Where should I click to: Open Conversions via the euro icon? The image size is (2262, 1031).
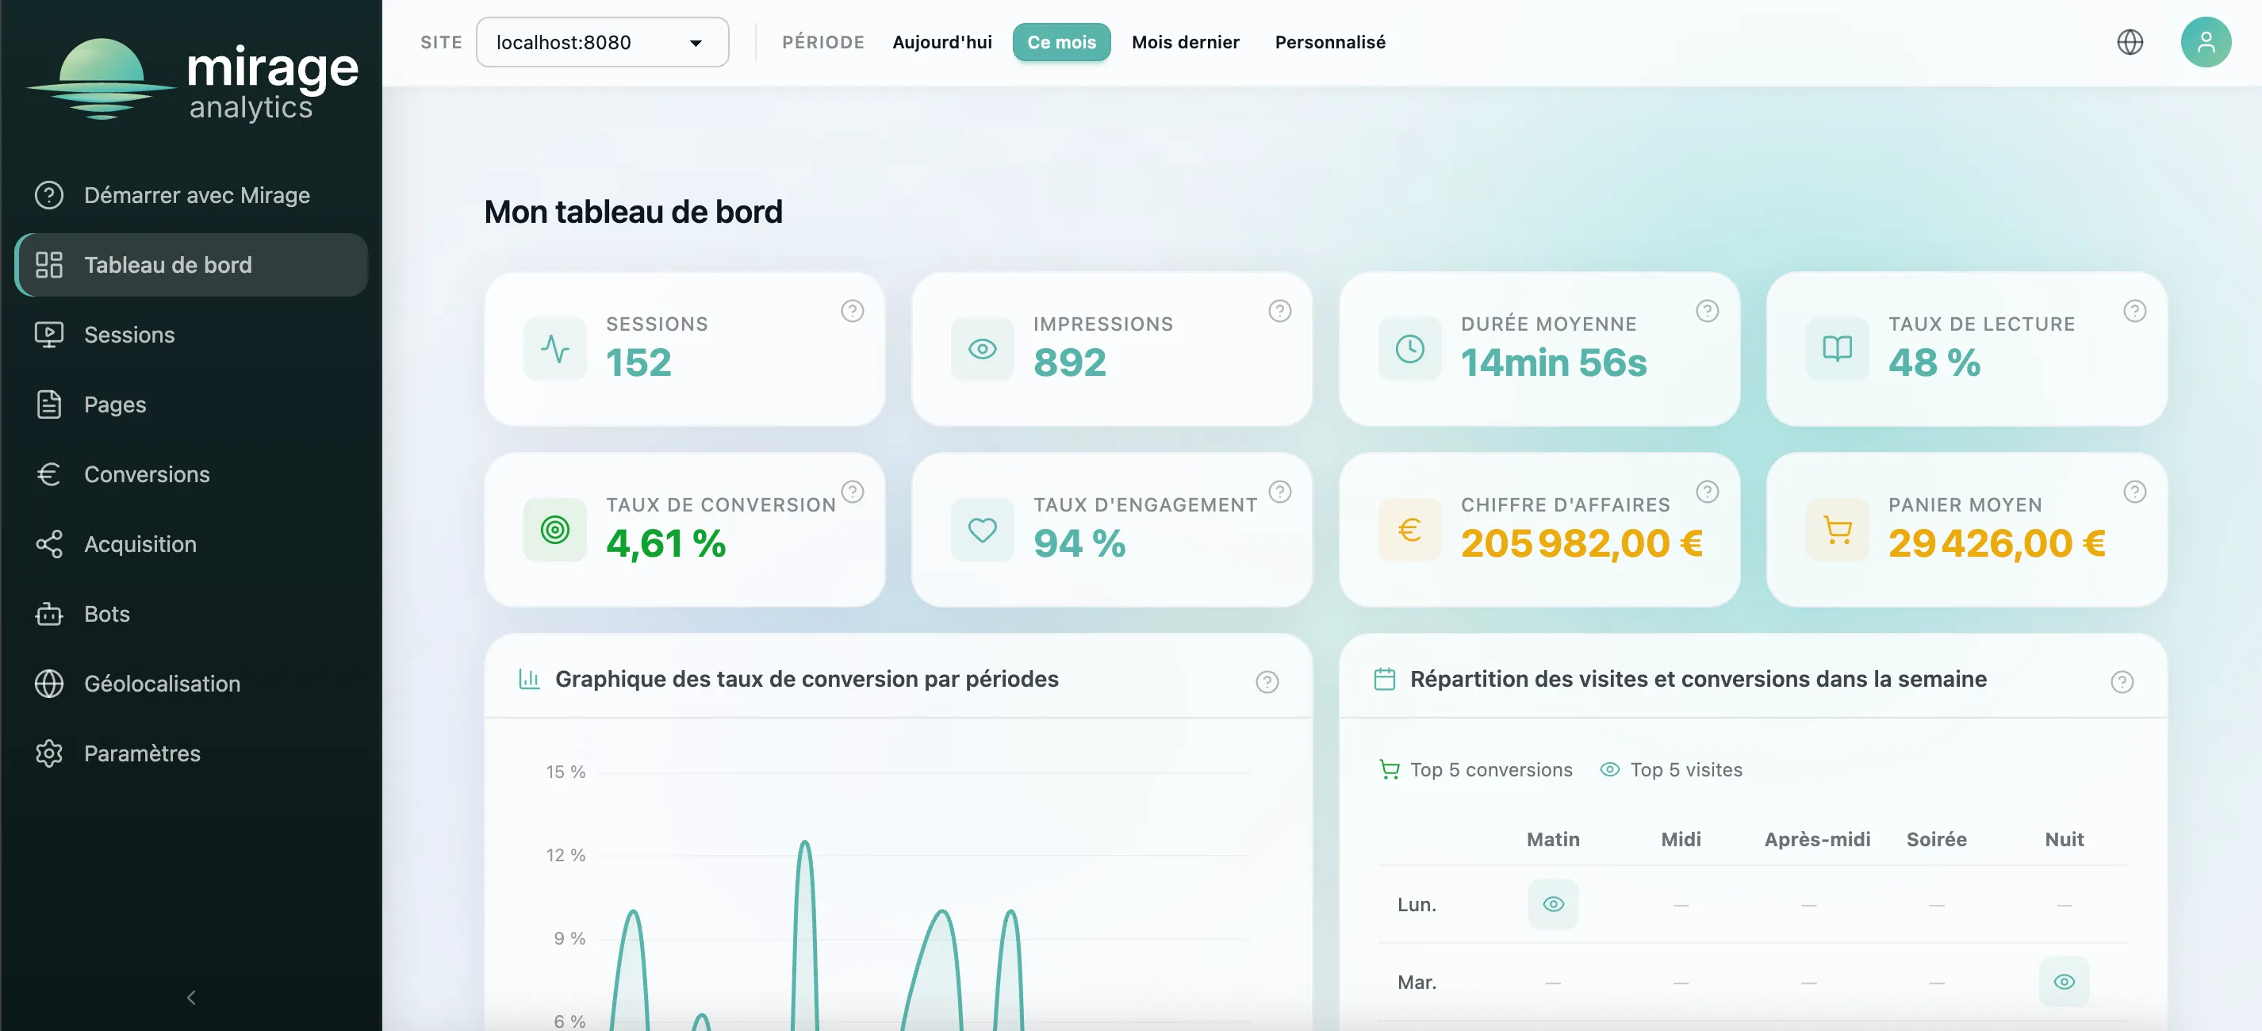coord(49,474)
